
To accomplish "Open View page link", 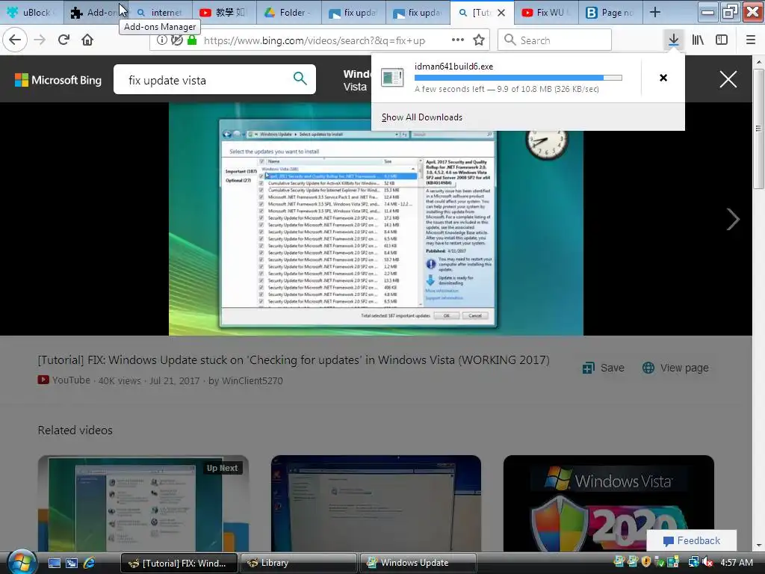I will [x=675, y=368].
